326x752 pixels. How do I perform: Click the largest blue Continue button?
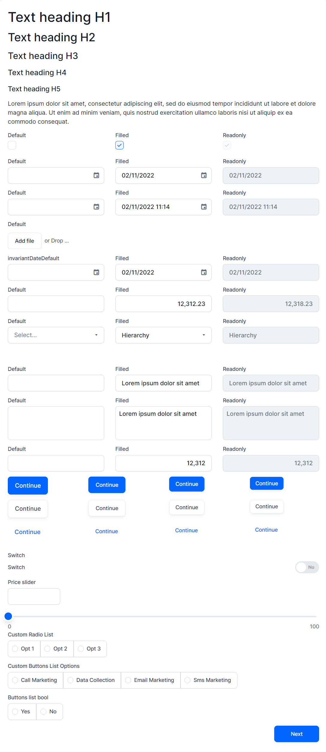[x=28, y=486]
